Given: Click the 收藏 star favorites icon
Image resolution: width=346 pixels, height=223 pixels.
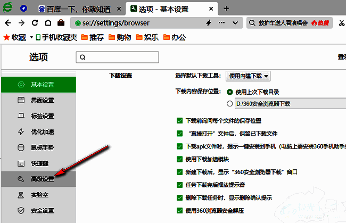Looking at the screenshot, I should pos(6,37).
